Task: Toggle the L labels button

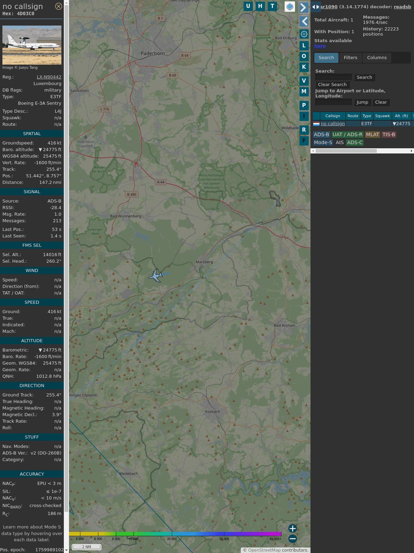Action: click(x=304, y=45)
